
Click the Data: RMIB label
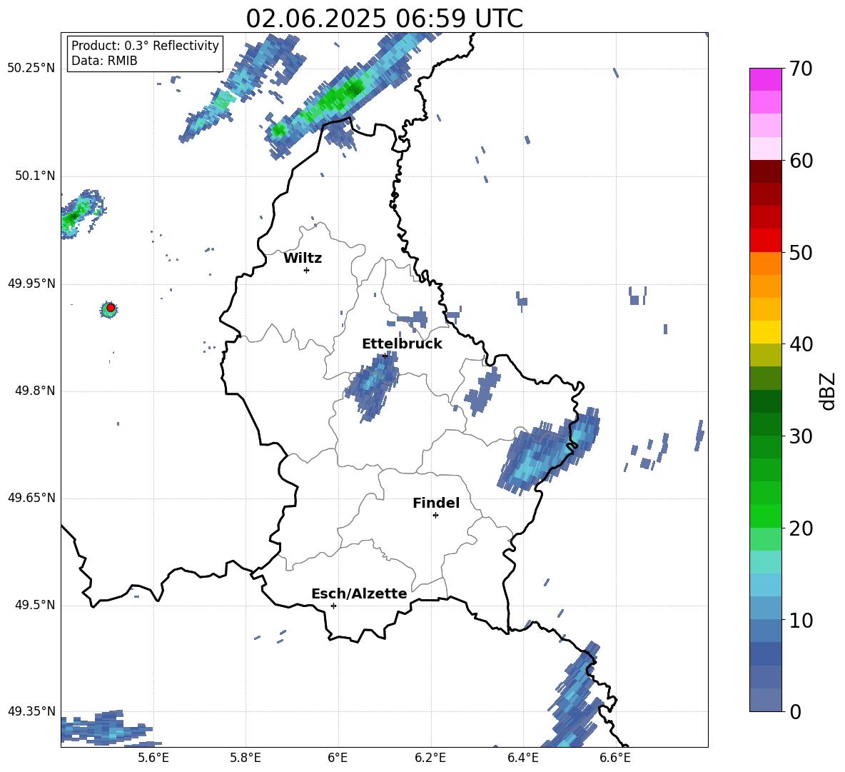[104, 61]
